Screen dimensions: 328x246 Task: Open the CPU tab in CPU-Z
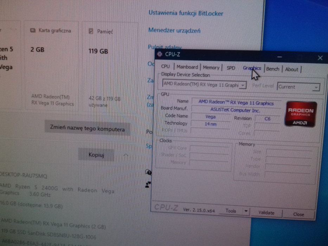[x=165, y=66]
